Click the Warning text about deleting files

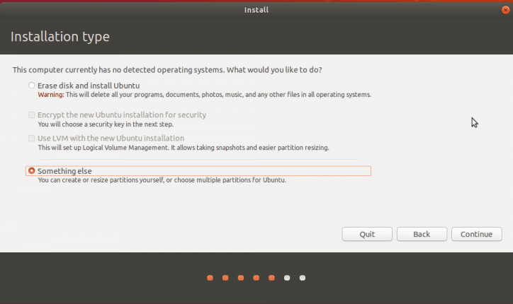205,95
